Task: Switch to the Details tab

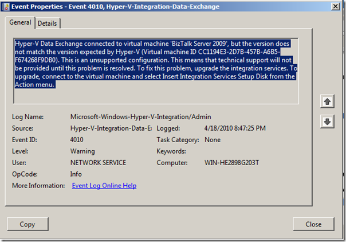Action: point(48,23)
